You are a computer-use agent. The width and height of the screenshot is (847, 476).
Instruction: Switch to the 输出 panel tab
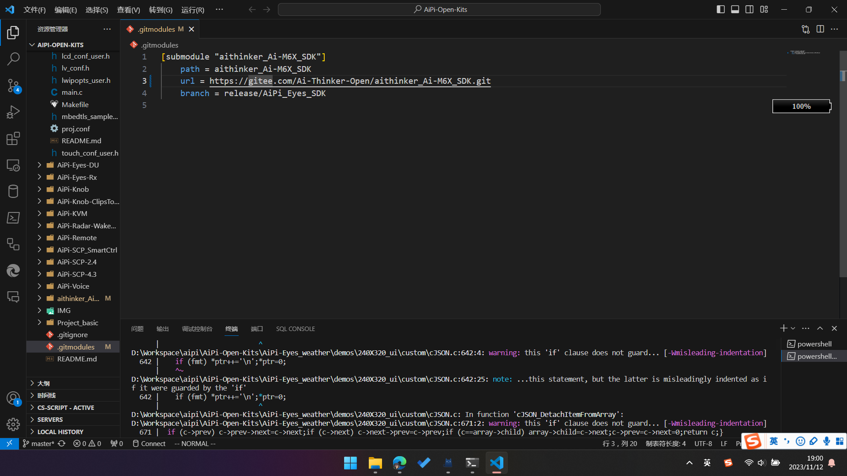[163, 329]
